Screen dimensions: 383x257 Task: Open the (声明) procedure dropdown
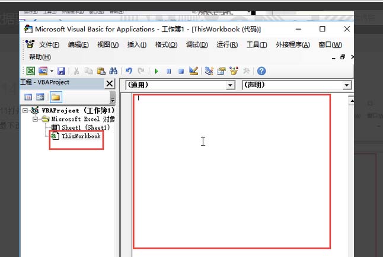[x=296, y=85]
